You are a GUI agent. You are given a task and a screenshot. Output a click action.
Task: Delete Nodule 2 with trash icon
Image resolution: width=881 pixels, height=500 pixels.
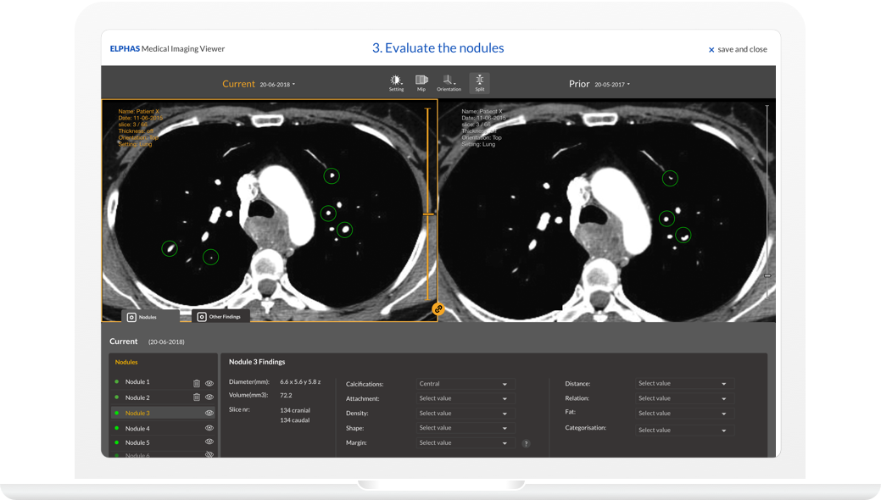pyautogui.click(x=197, y=397)
